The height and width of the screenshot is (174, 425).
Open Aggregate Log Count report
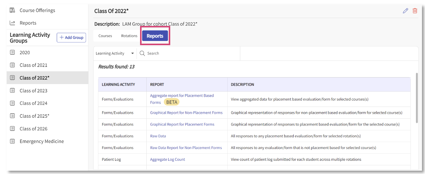coord(168,160)
